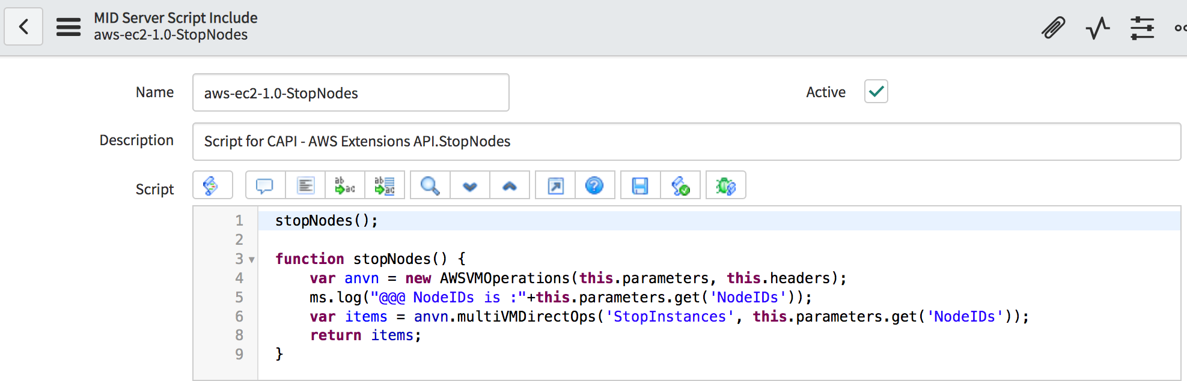The height and width of the screenshot is (381, 1187).
Task: Format code with the align-lines icon
Action: tap(305, 185)
